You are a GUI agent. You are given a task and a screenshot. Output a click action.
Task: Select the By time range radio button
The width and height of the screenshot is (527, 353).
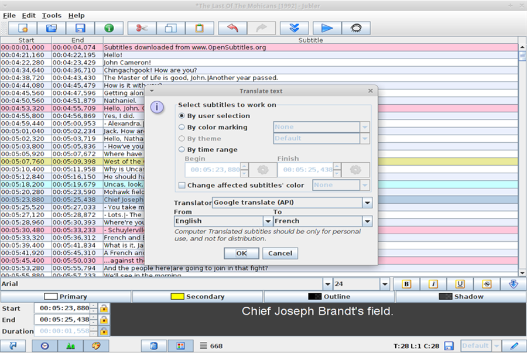point(182,149)
